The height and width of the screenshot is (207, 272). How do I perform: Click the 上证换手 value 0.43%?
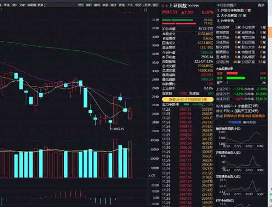(x=208, y=89)
